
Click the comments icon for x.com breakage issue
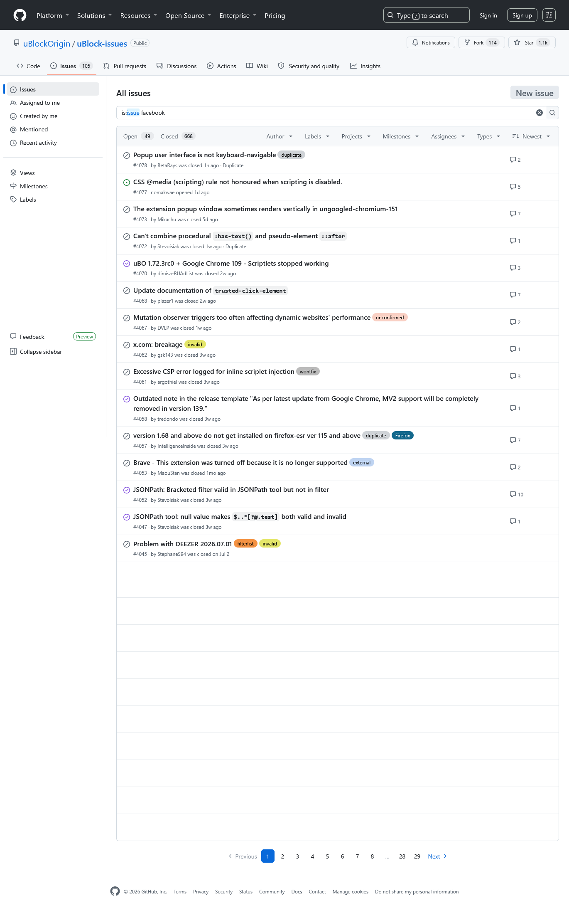[x=513, y=349]
